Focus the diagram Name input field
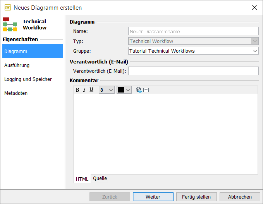Viewport: 263px width, 204px height. pos(193,31)
